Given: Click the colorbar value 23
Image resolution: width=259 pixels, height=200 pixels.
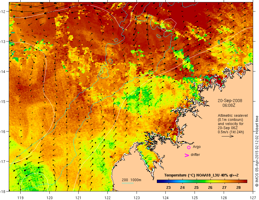Looking at the screenshot, I should [168, 188].
